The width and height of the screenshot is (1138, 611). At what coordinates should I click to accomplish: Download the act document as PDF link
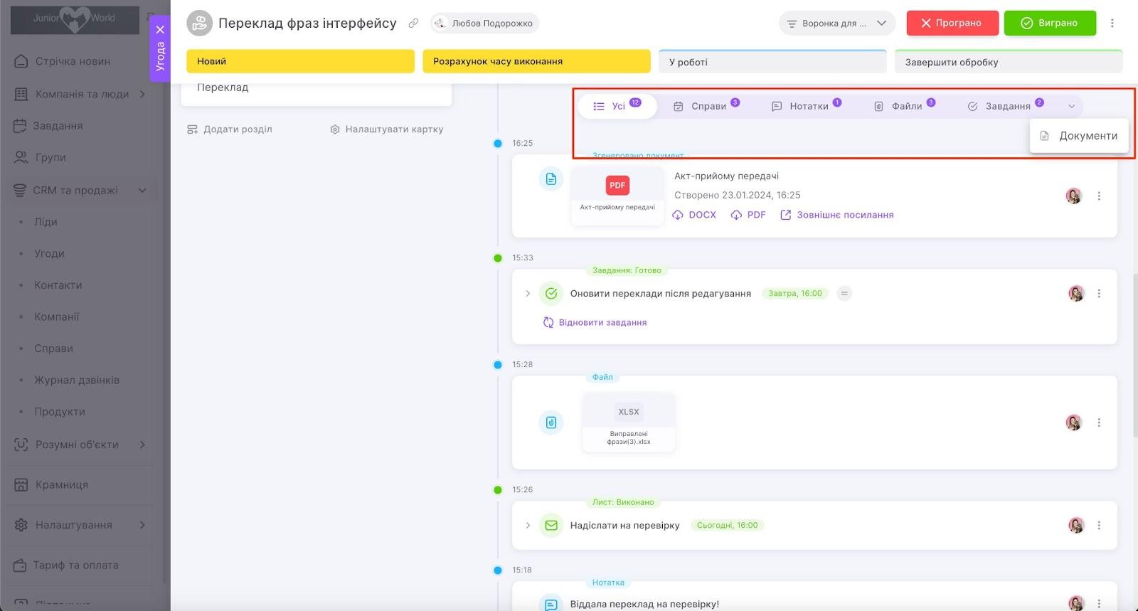pos(748,215)
